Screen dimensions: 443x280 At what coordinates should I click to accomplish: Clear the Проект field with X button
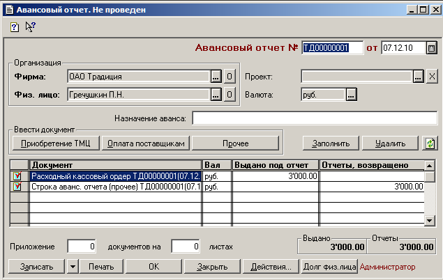click(432, 77)
